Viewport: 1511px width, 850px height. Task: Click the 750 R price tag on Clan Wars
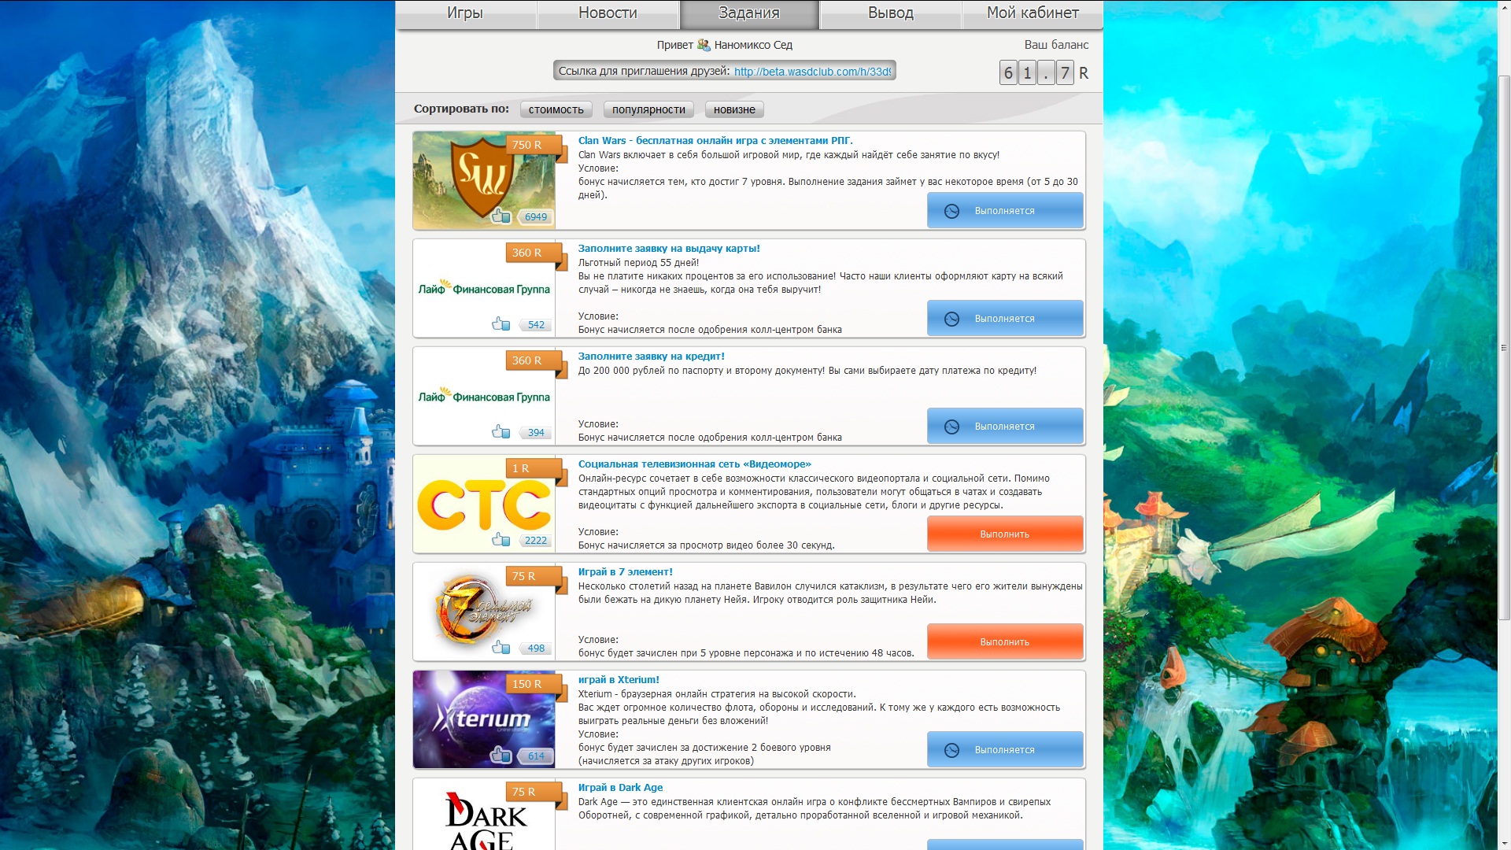(534, 146)
